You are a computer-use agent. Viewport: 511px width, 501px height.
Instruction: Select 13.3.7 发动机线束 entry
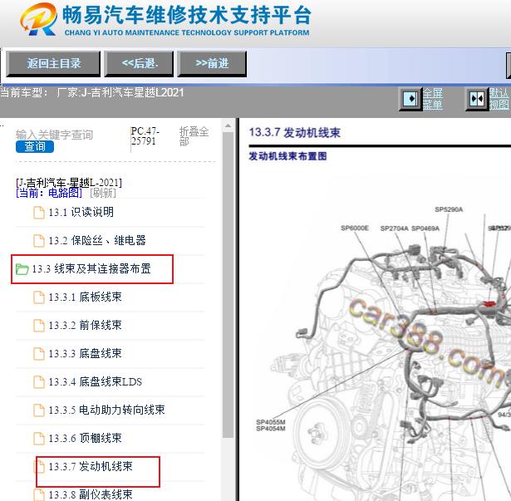point(91,466)
